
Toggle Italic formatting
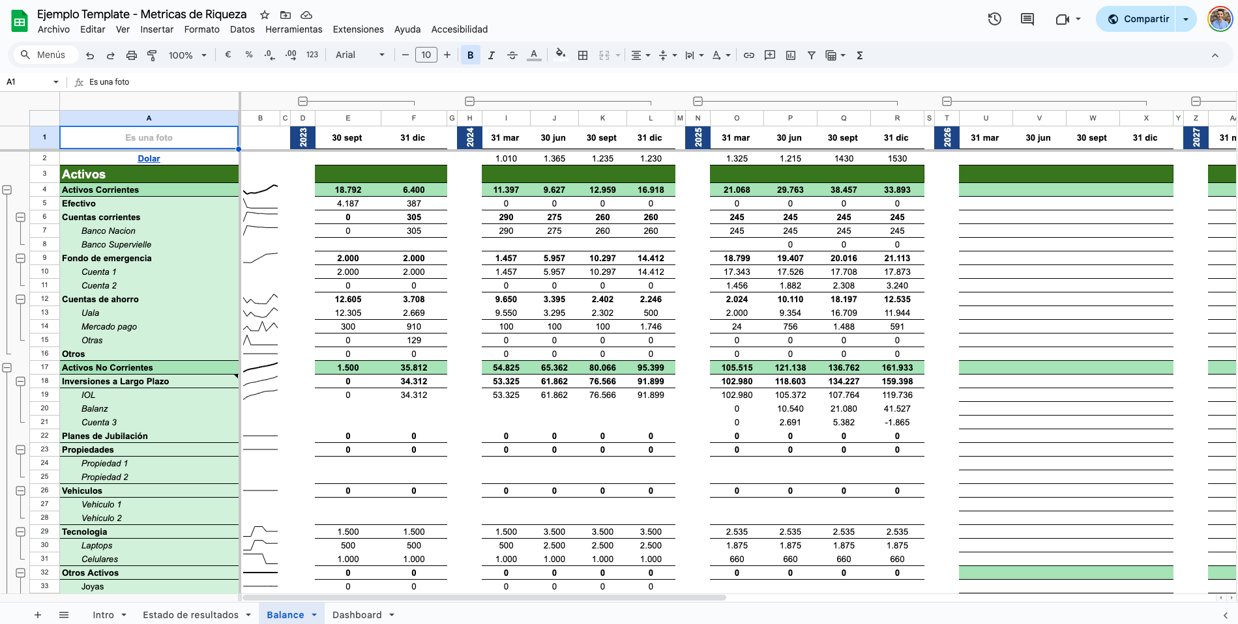click(x=492, y=55)
